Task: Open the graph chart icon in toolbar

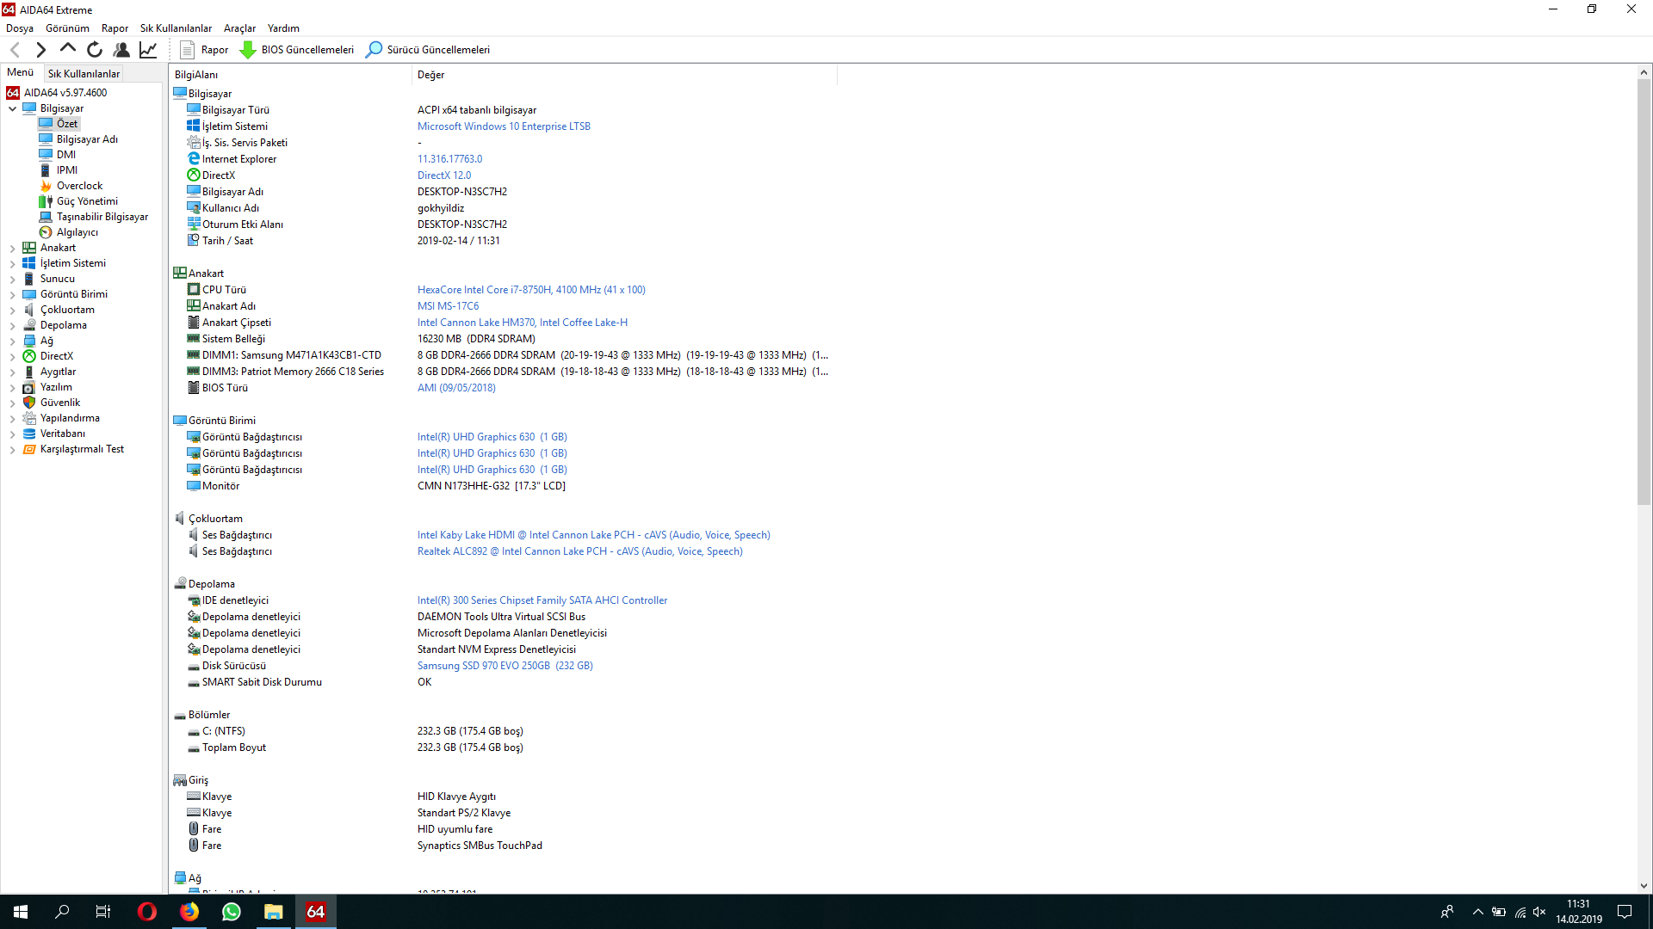Action: pos(148,50)
